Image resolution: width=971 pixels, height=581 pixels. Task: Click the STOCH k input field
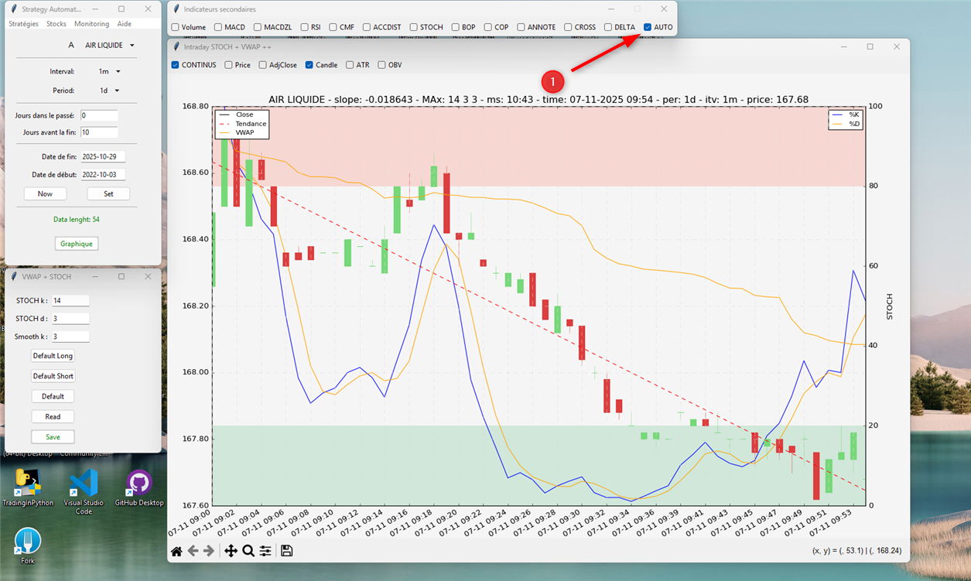pos(70,301)
